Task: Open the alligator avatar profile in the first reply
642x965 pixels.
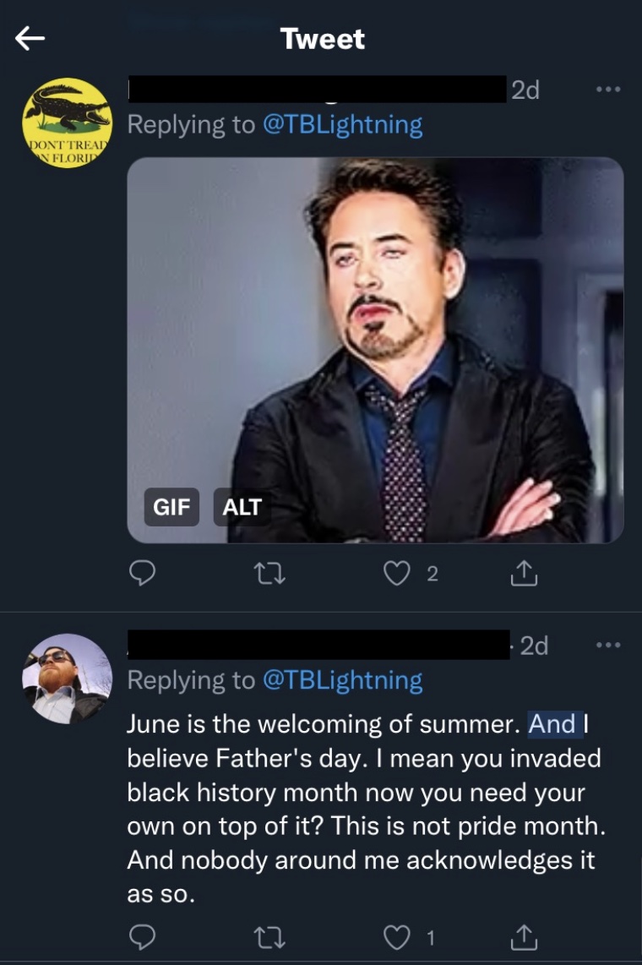Action: [67, 123]
